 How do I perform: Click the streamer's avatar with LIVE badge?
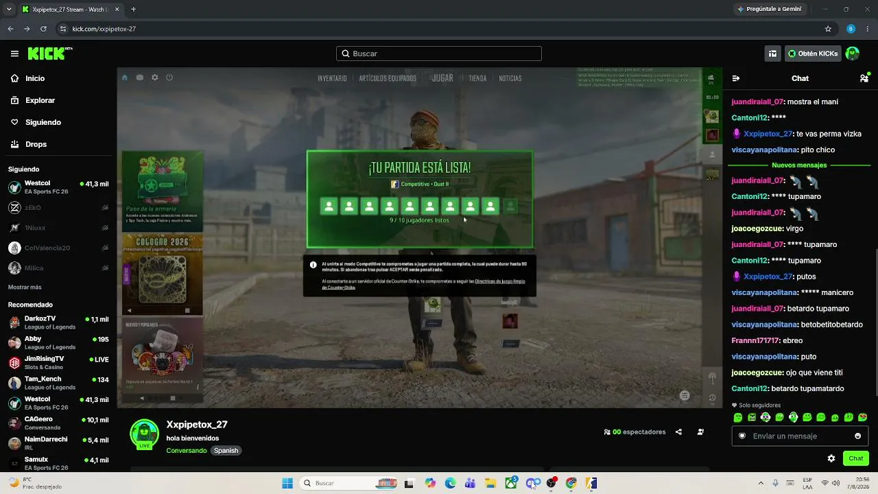click(x=144, y=434)
